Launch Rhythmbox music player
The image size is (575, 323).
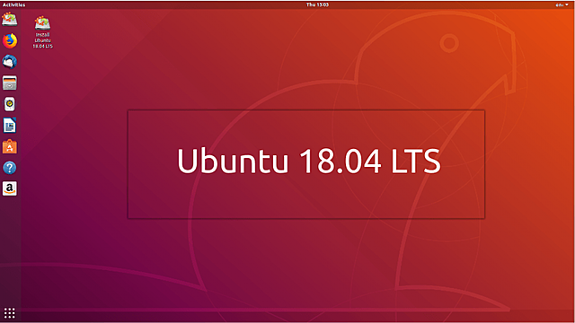[10, 104]
